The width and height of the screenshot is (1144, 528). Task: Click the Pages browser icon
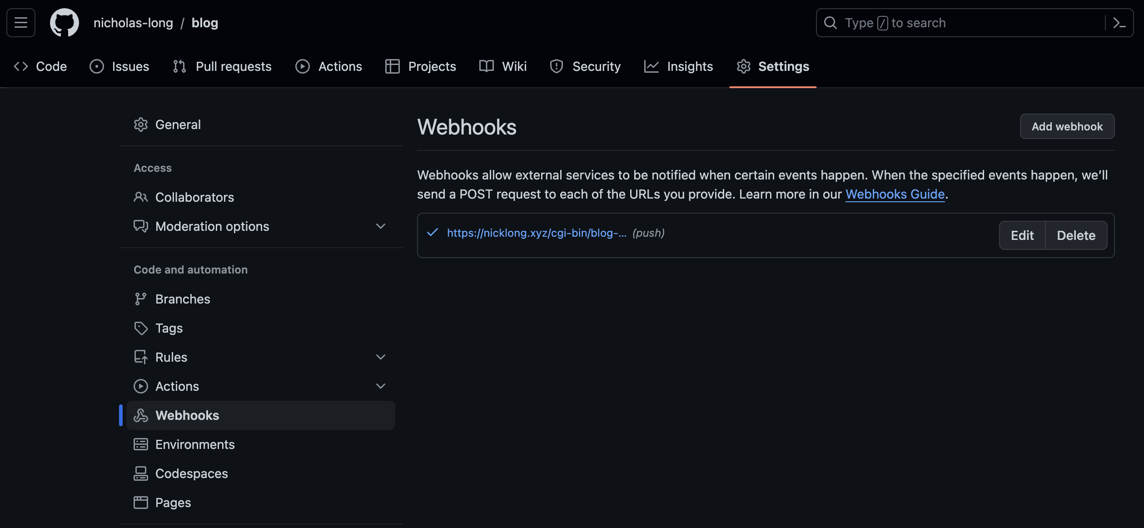(141, 503)
